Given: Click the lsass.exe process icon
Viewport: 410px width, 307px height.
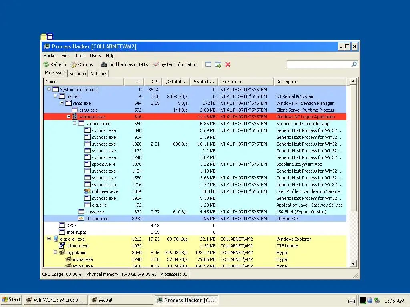Looking at the screenshot, I should point(81,211).
